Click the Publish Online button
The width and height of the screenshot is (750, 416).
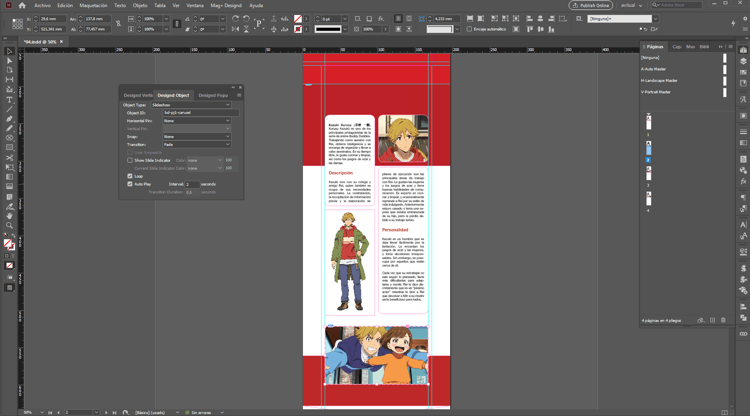pyautogui.click(x=590, y=6)
